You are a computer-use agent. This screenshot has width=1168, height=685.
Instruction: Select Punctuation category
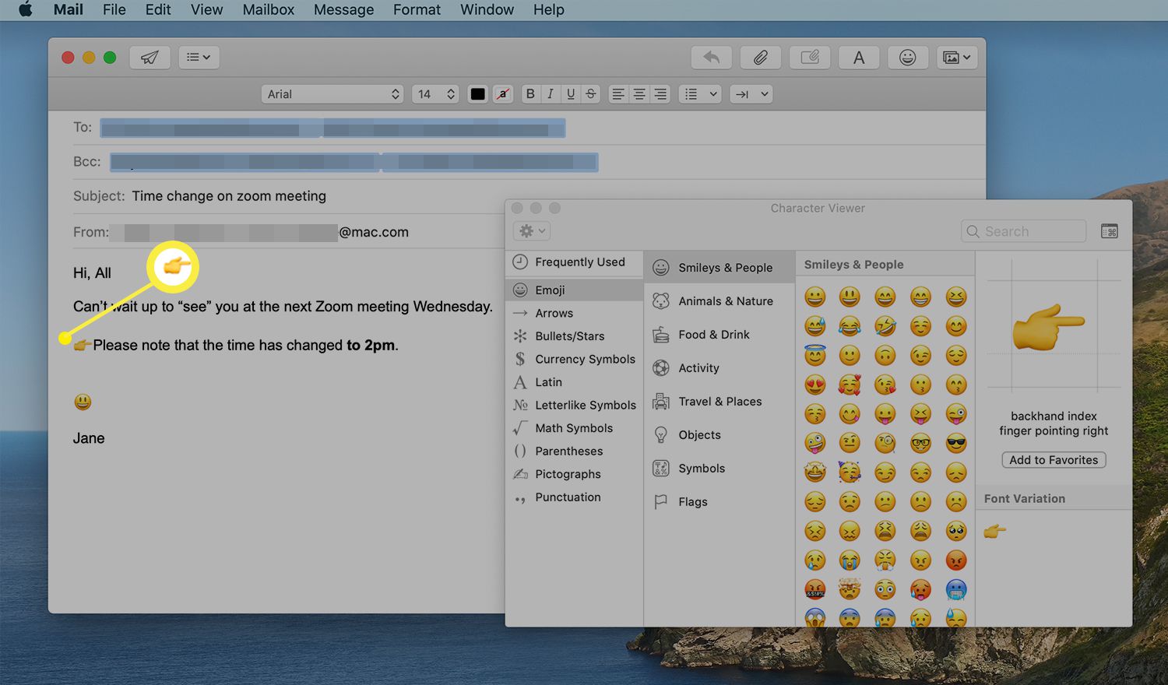(x=575, y=497)
